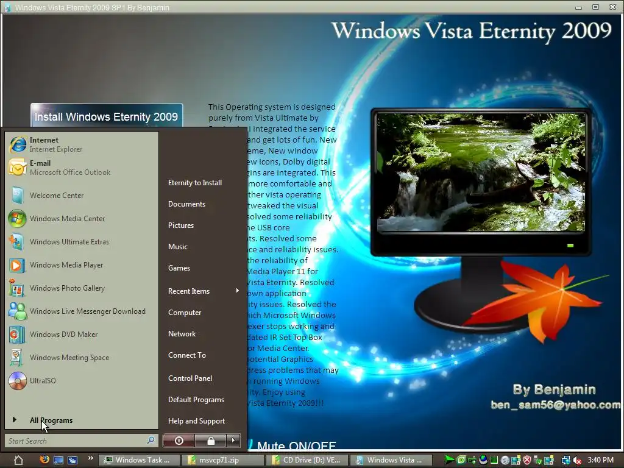Click the search magnifier icon
Viewport: 624px width, 468px height.
151,440
